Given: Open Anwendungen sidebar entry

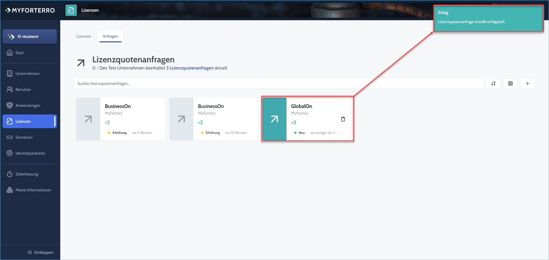Looking at the screenshot, I should (30, 105).
